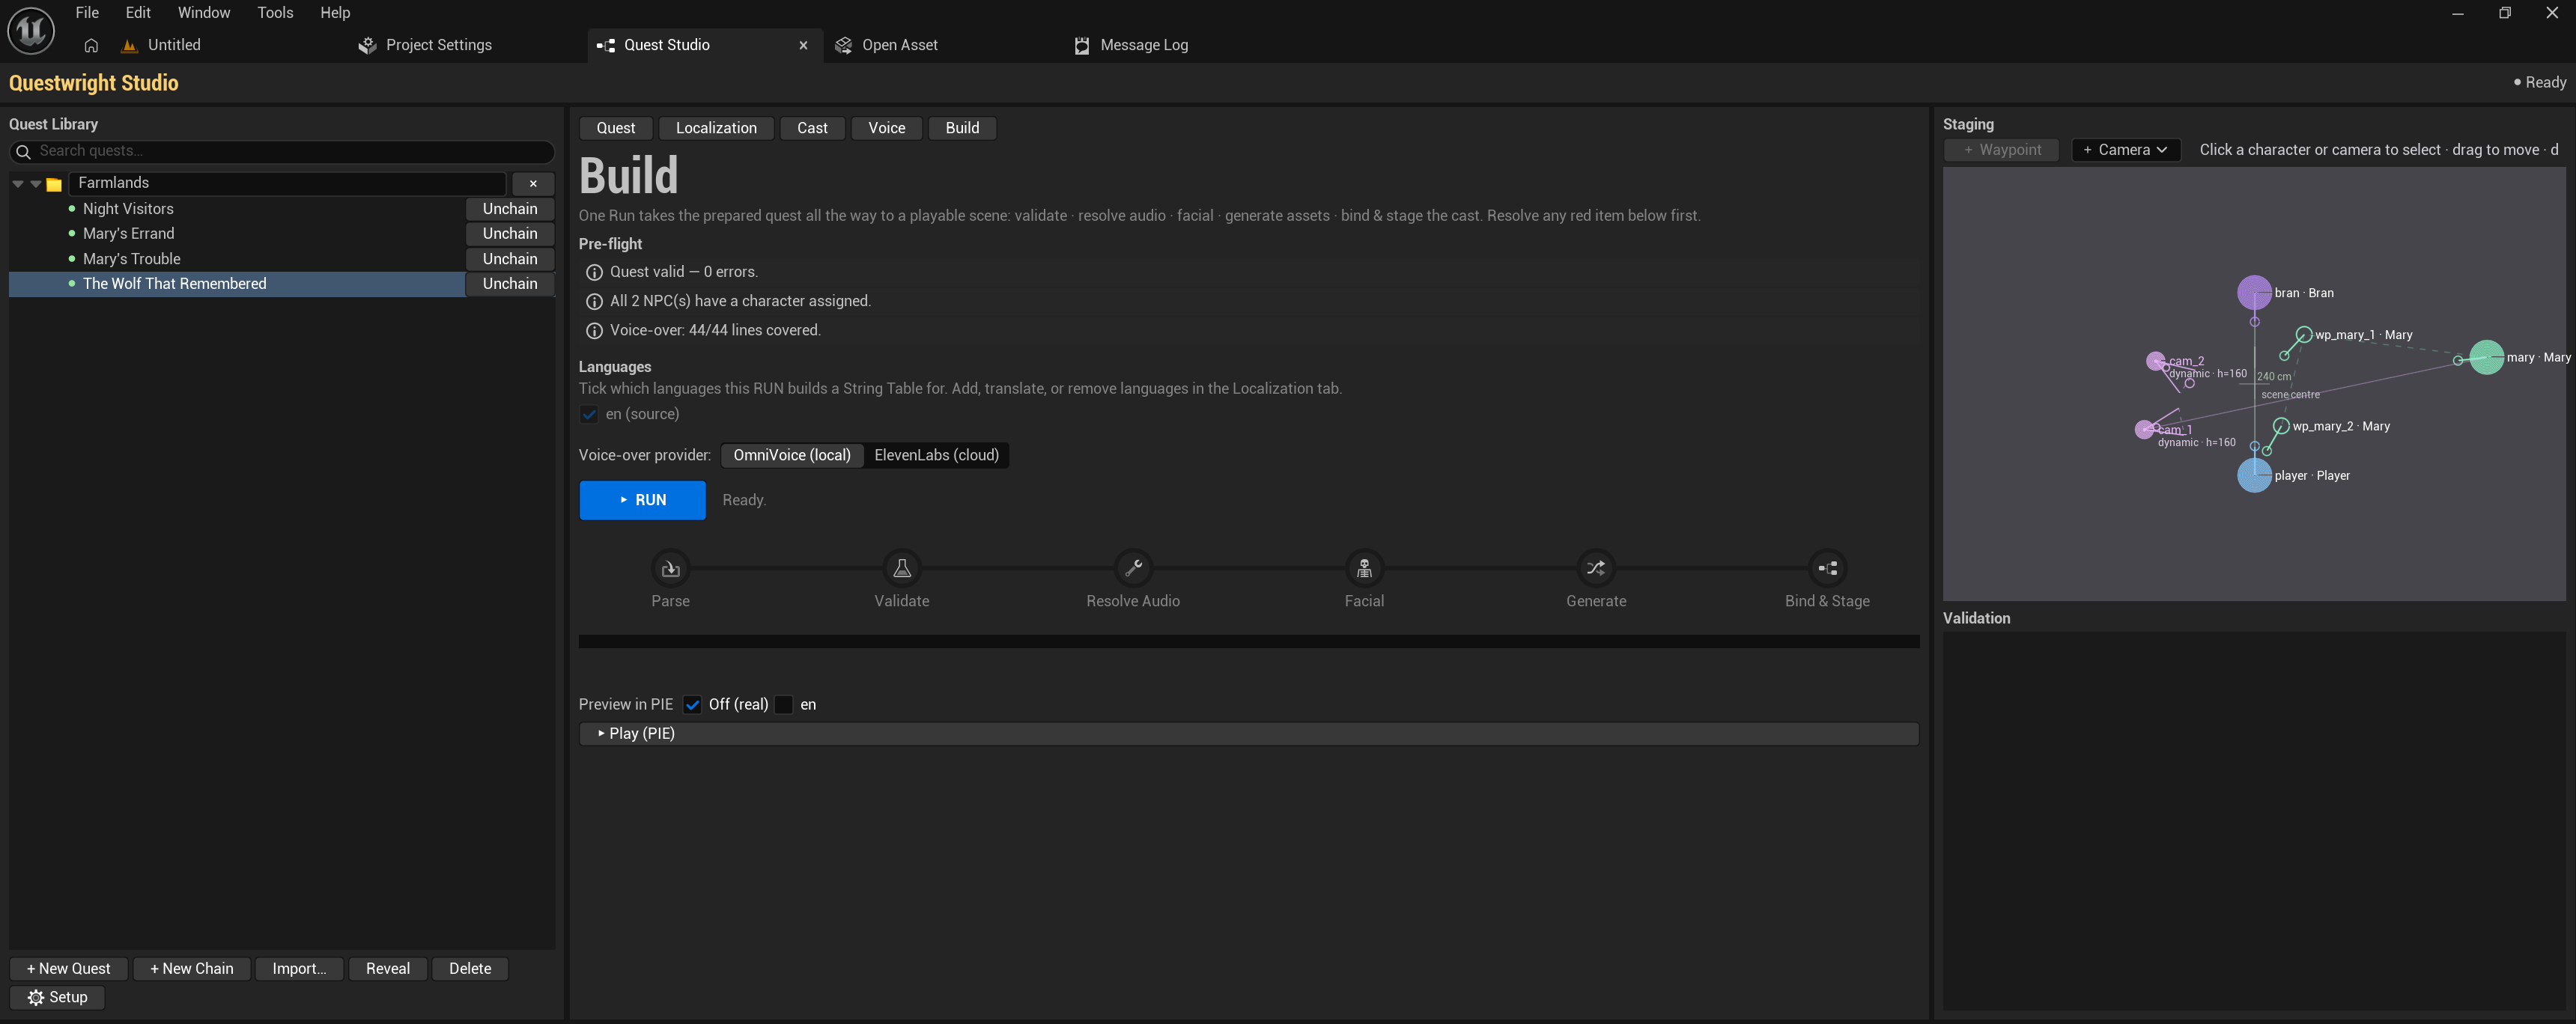
Task: Click the Farmlands chain name field
Action: [287, 183]
